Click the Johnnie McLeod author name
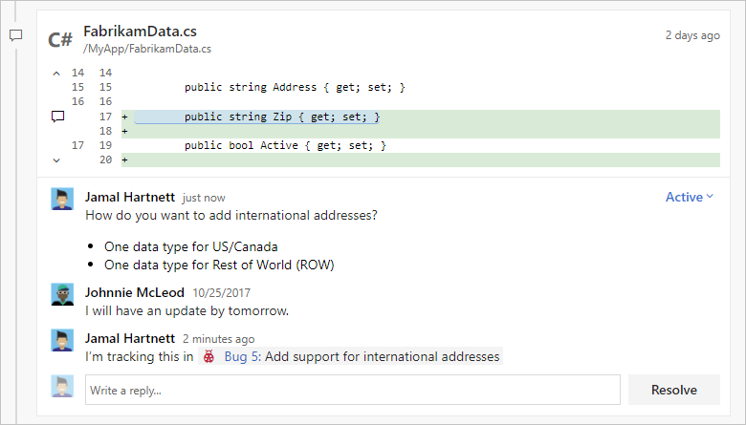 (x=135, y=291)
